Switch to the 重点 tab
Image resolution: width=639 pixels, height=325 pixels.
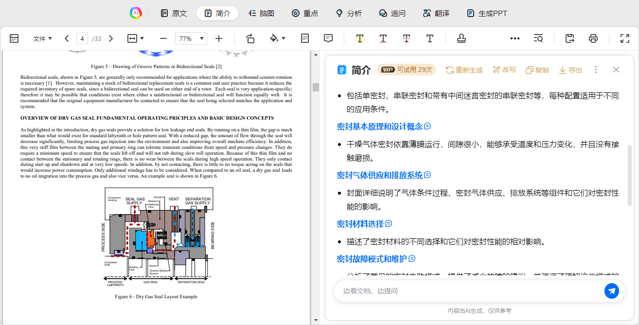tap(305, 13)
